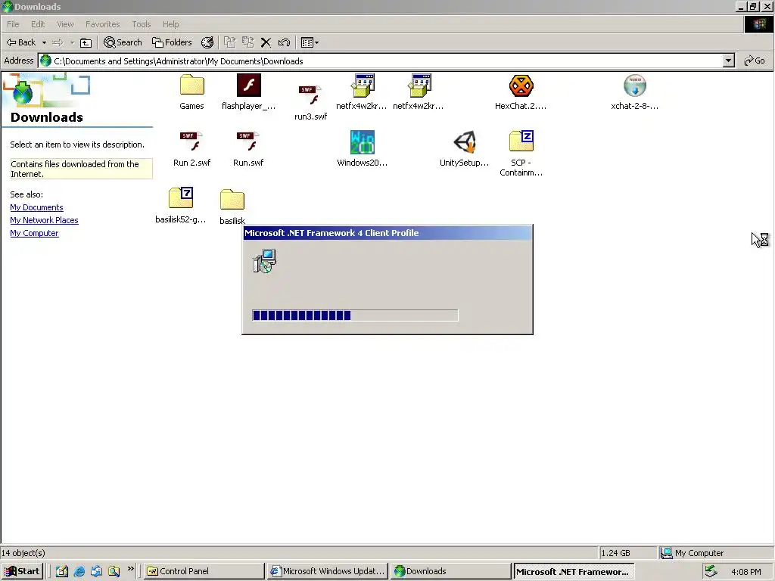
Task: Open the Tools menu
Action: click(142, 24)
